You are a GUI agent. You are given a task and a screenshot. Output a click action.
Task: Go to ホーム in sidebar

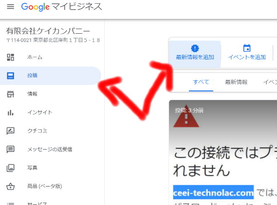pos(35,57)
